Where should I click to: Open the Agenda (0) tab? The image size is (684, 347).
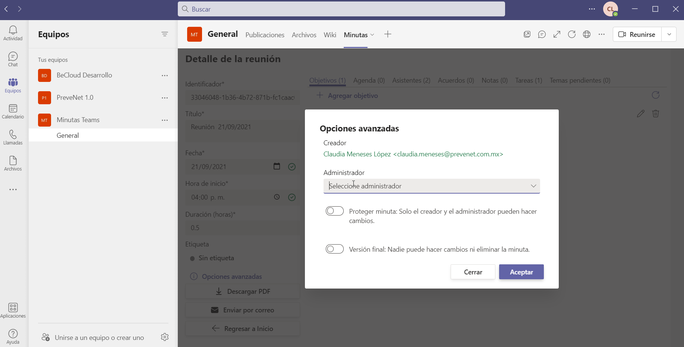(x=369, y=80)
